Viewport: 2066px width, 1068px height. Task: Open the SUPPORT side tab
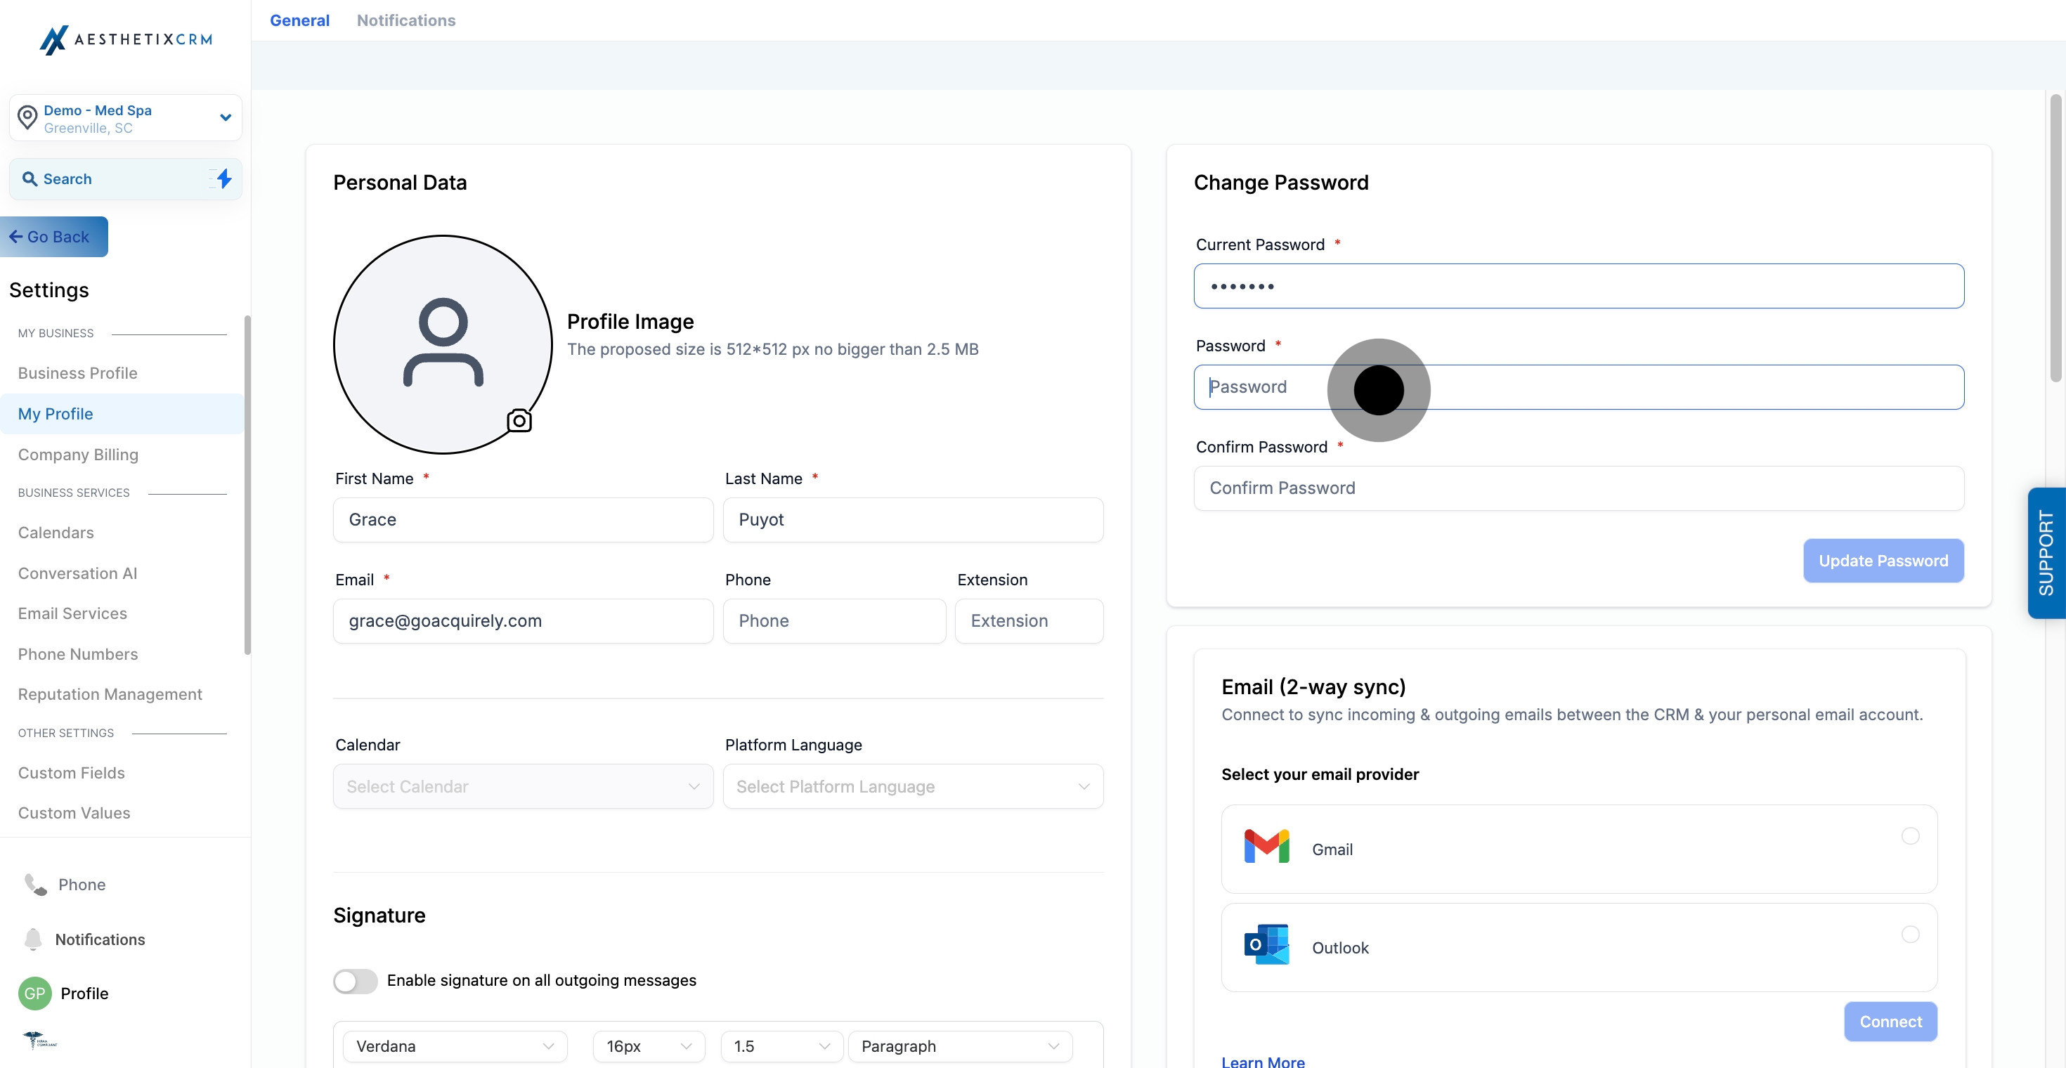pyautogui.click(x=2046, y=552)
